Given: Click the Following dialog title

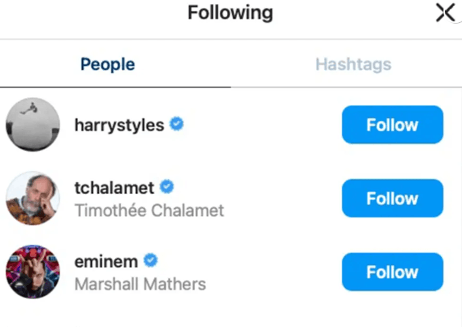Looking at the screenshot, I should pyautogui.click(x=230, y=13).
